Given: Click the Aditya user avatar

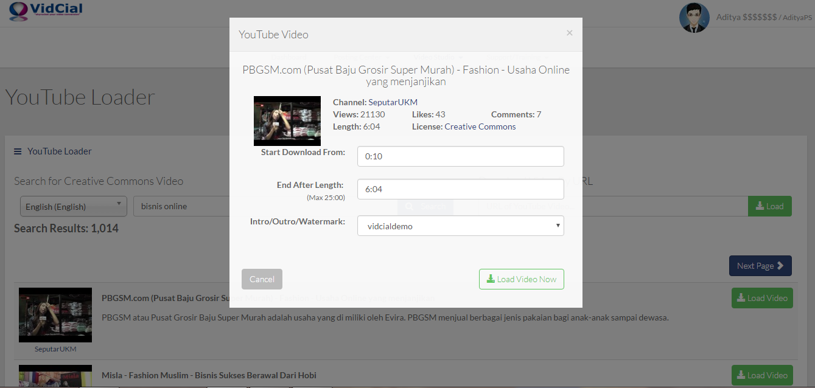Looking at the screenshot, I should click(x=694, y=18).
